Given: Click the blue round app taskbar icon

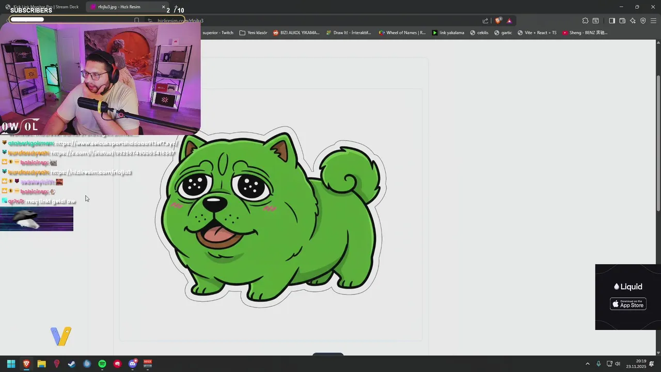Looking at the screenshot, I should (87, 364).
